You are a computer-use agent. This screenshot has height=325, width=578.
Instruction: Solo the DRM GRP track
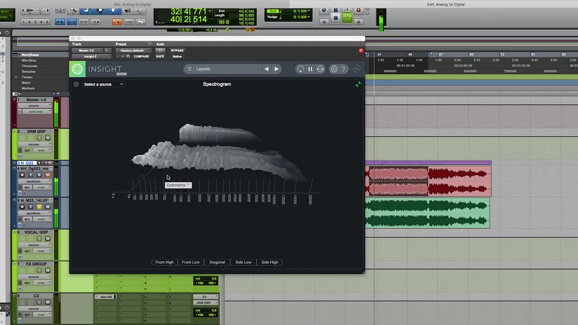[39, 138]
